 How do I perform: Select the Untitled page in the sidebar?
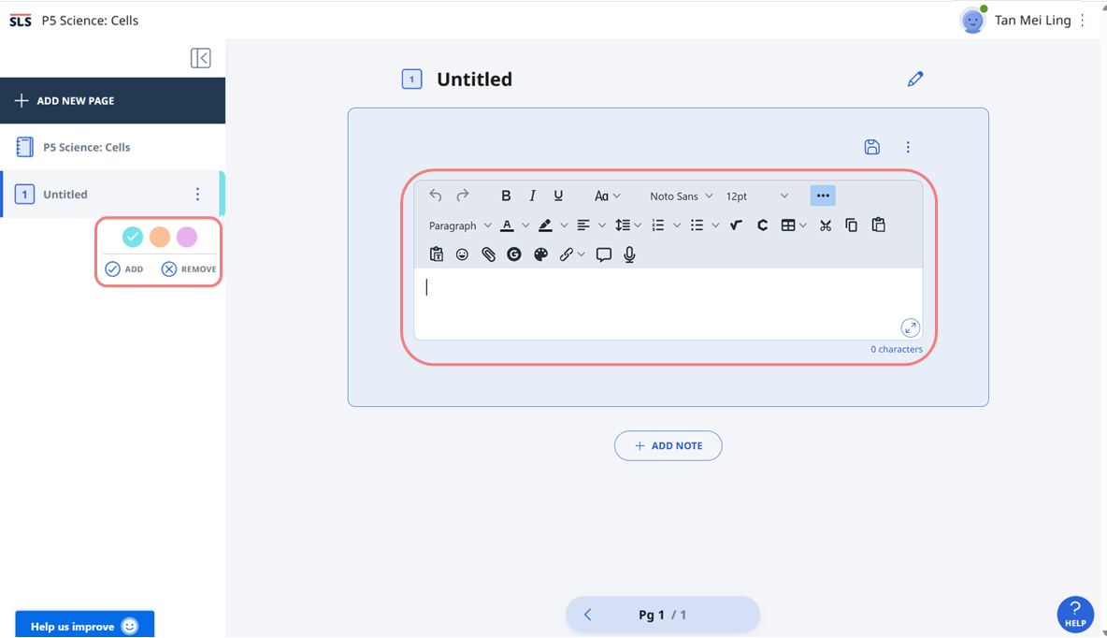tap(65, 195)
